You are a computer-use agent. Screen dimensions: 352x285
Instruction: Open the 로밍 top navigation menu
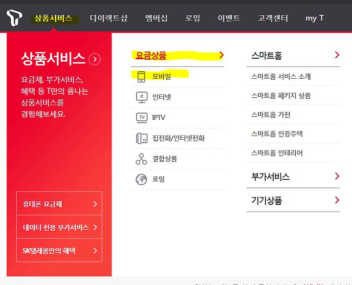[193, 18]
